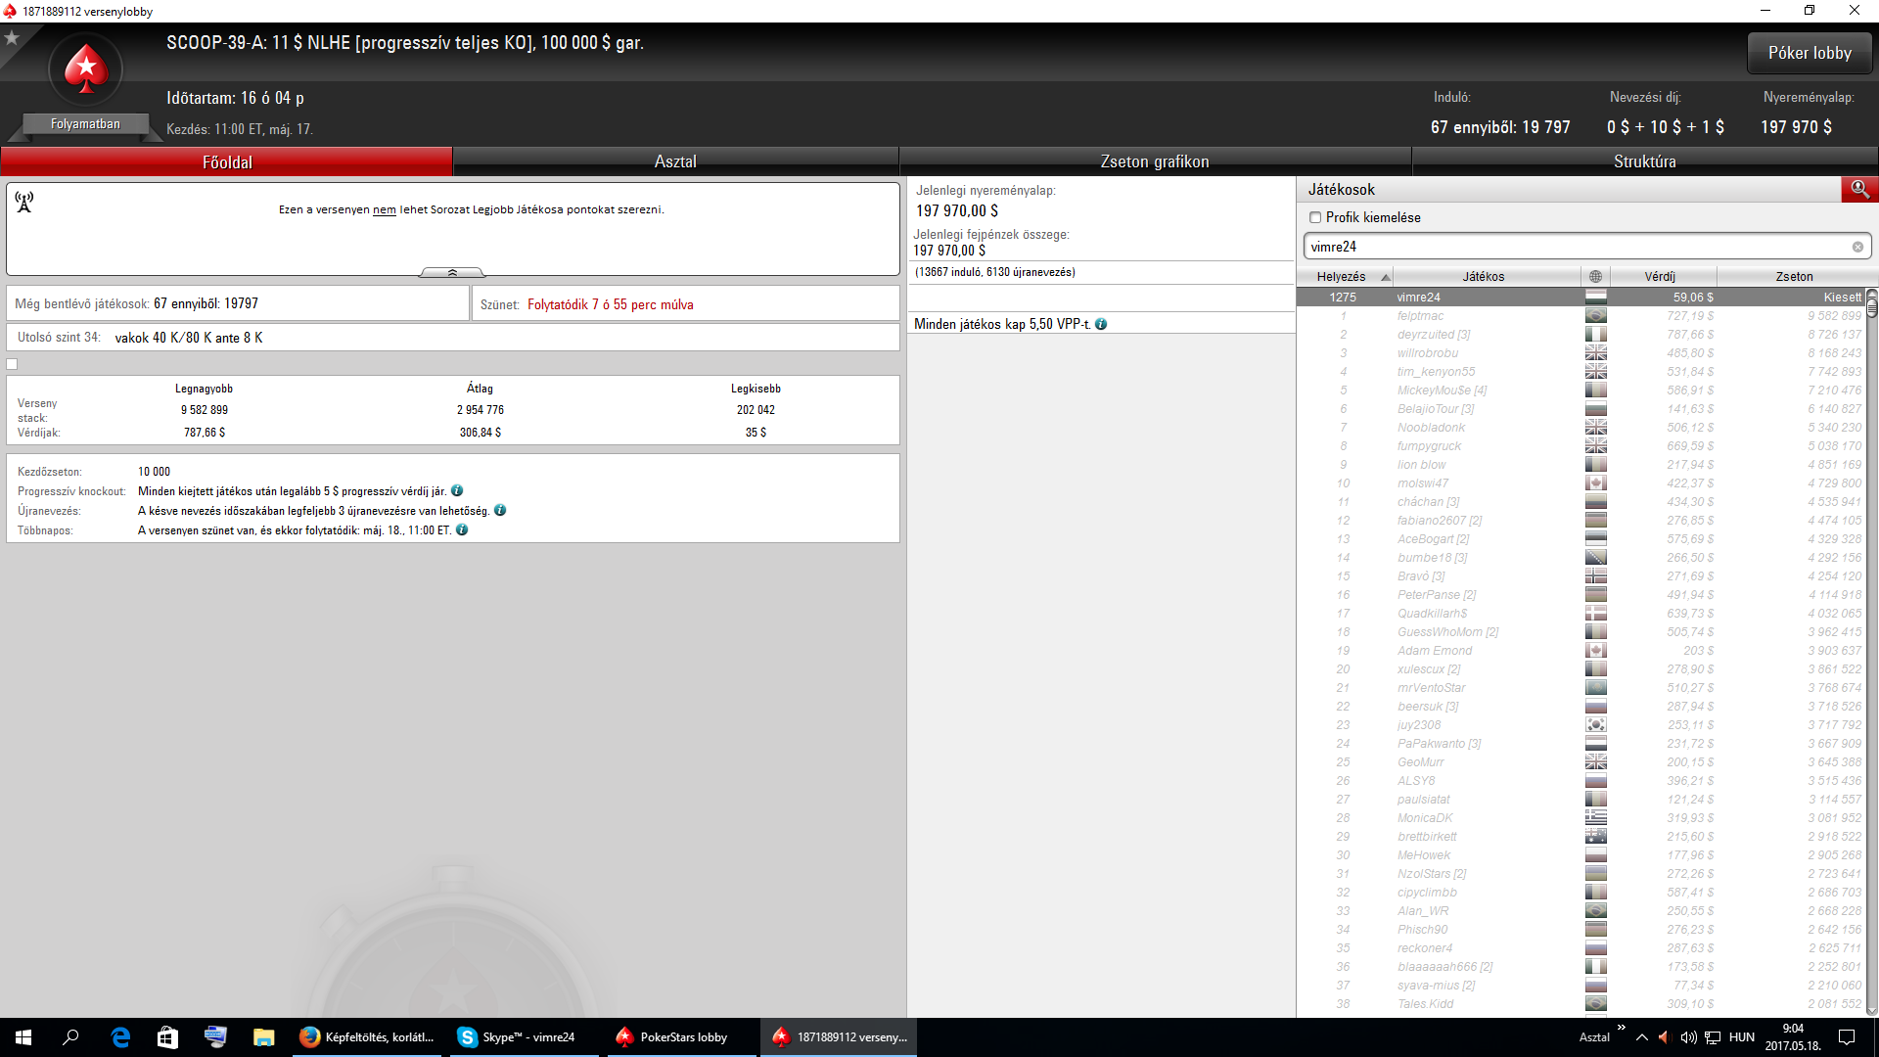Click the computer icon in taskbar
Screen dimensions: 1879x1057
coord(215,1037)
